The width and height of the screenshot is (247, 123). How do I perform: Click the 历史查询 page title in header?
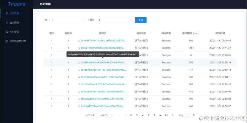(x=45, y=4)
